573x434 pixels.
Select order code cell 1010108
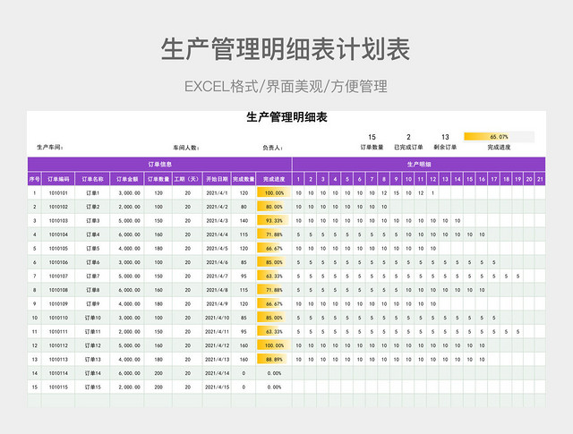coord(58,290)
